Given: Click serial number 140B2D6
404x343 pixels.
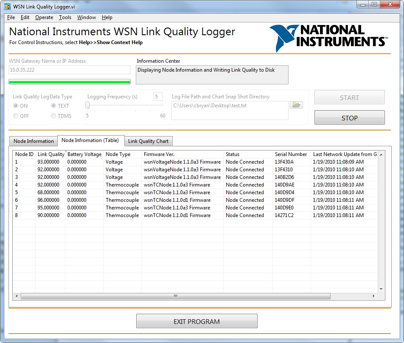Looking at the screenshot, I should click(284, 177).
